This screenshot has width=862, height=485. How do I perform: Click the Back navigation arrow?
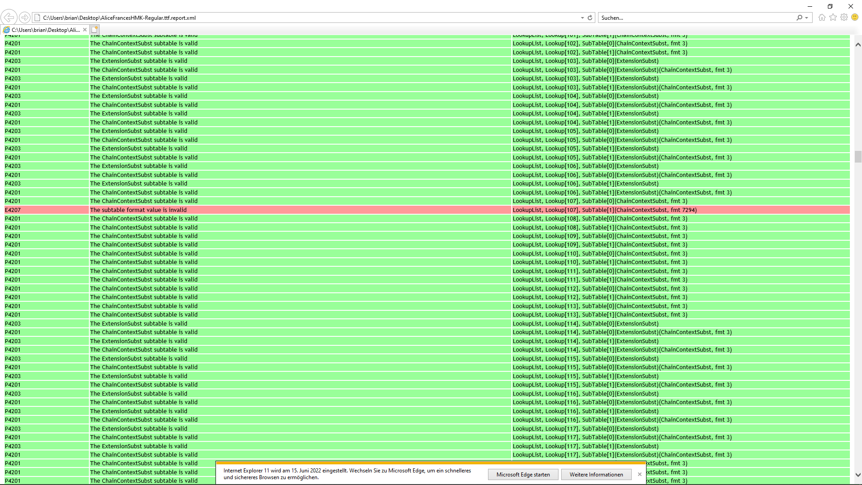pos(9,17)
